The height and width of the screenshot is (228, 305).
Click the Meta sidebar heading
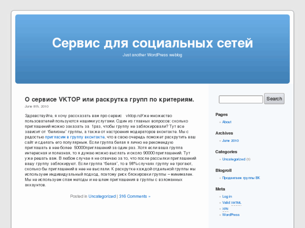(220, 189)
